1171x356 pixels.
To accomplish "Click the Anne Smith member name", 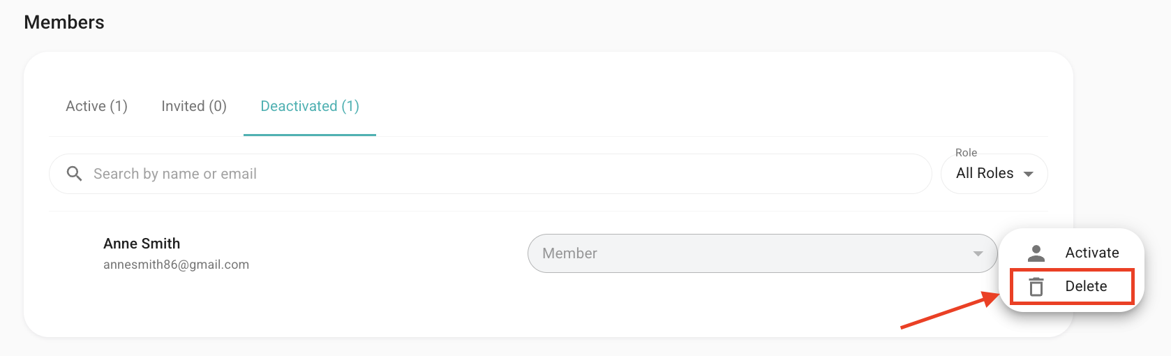I will (142, 244).
